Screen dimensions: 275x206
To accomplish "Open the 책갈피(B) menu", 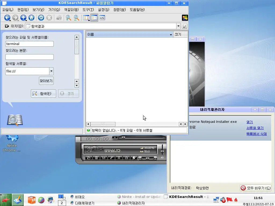I will pos(71,10).
